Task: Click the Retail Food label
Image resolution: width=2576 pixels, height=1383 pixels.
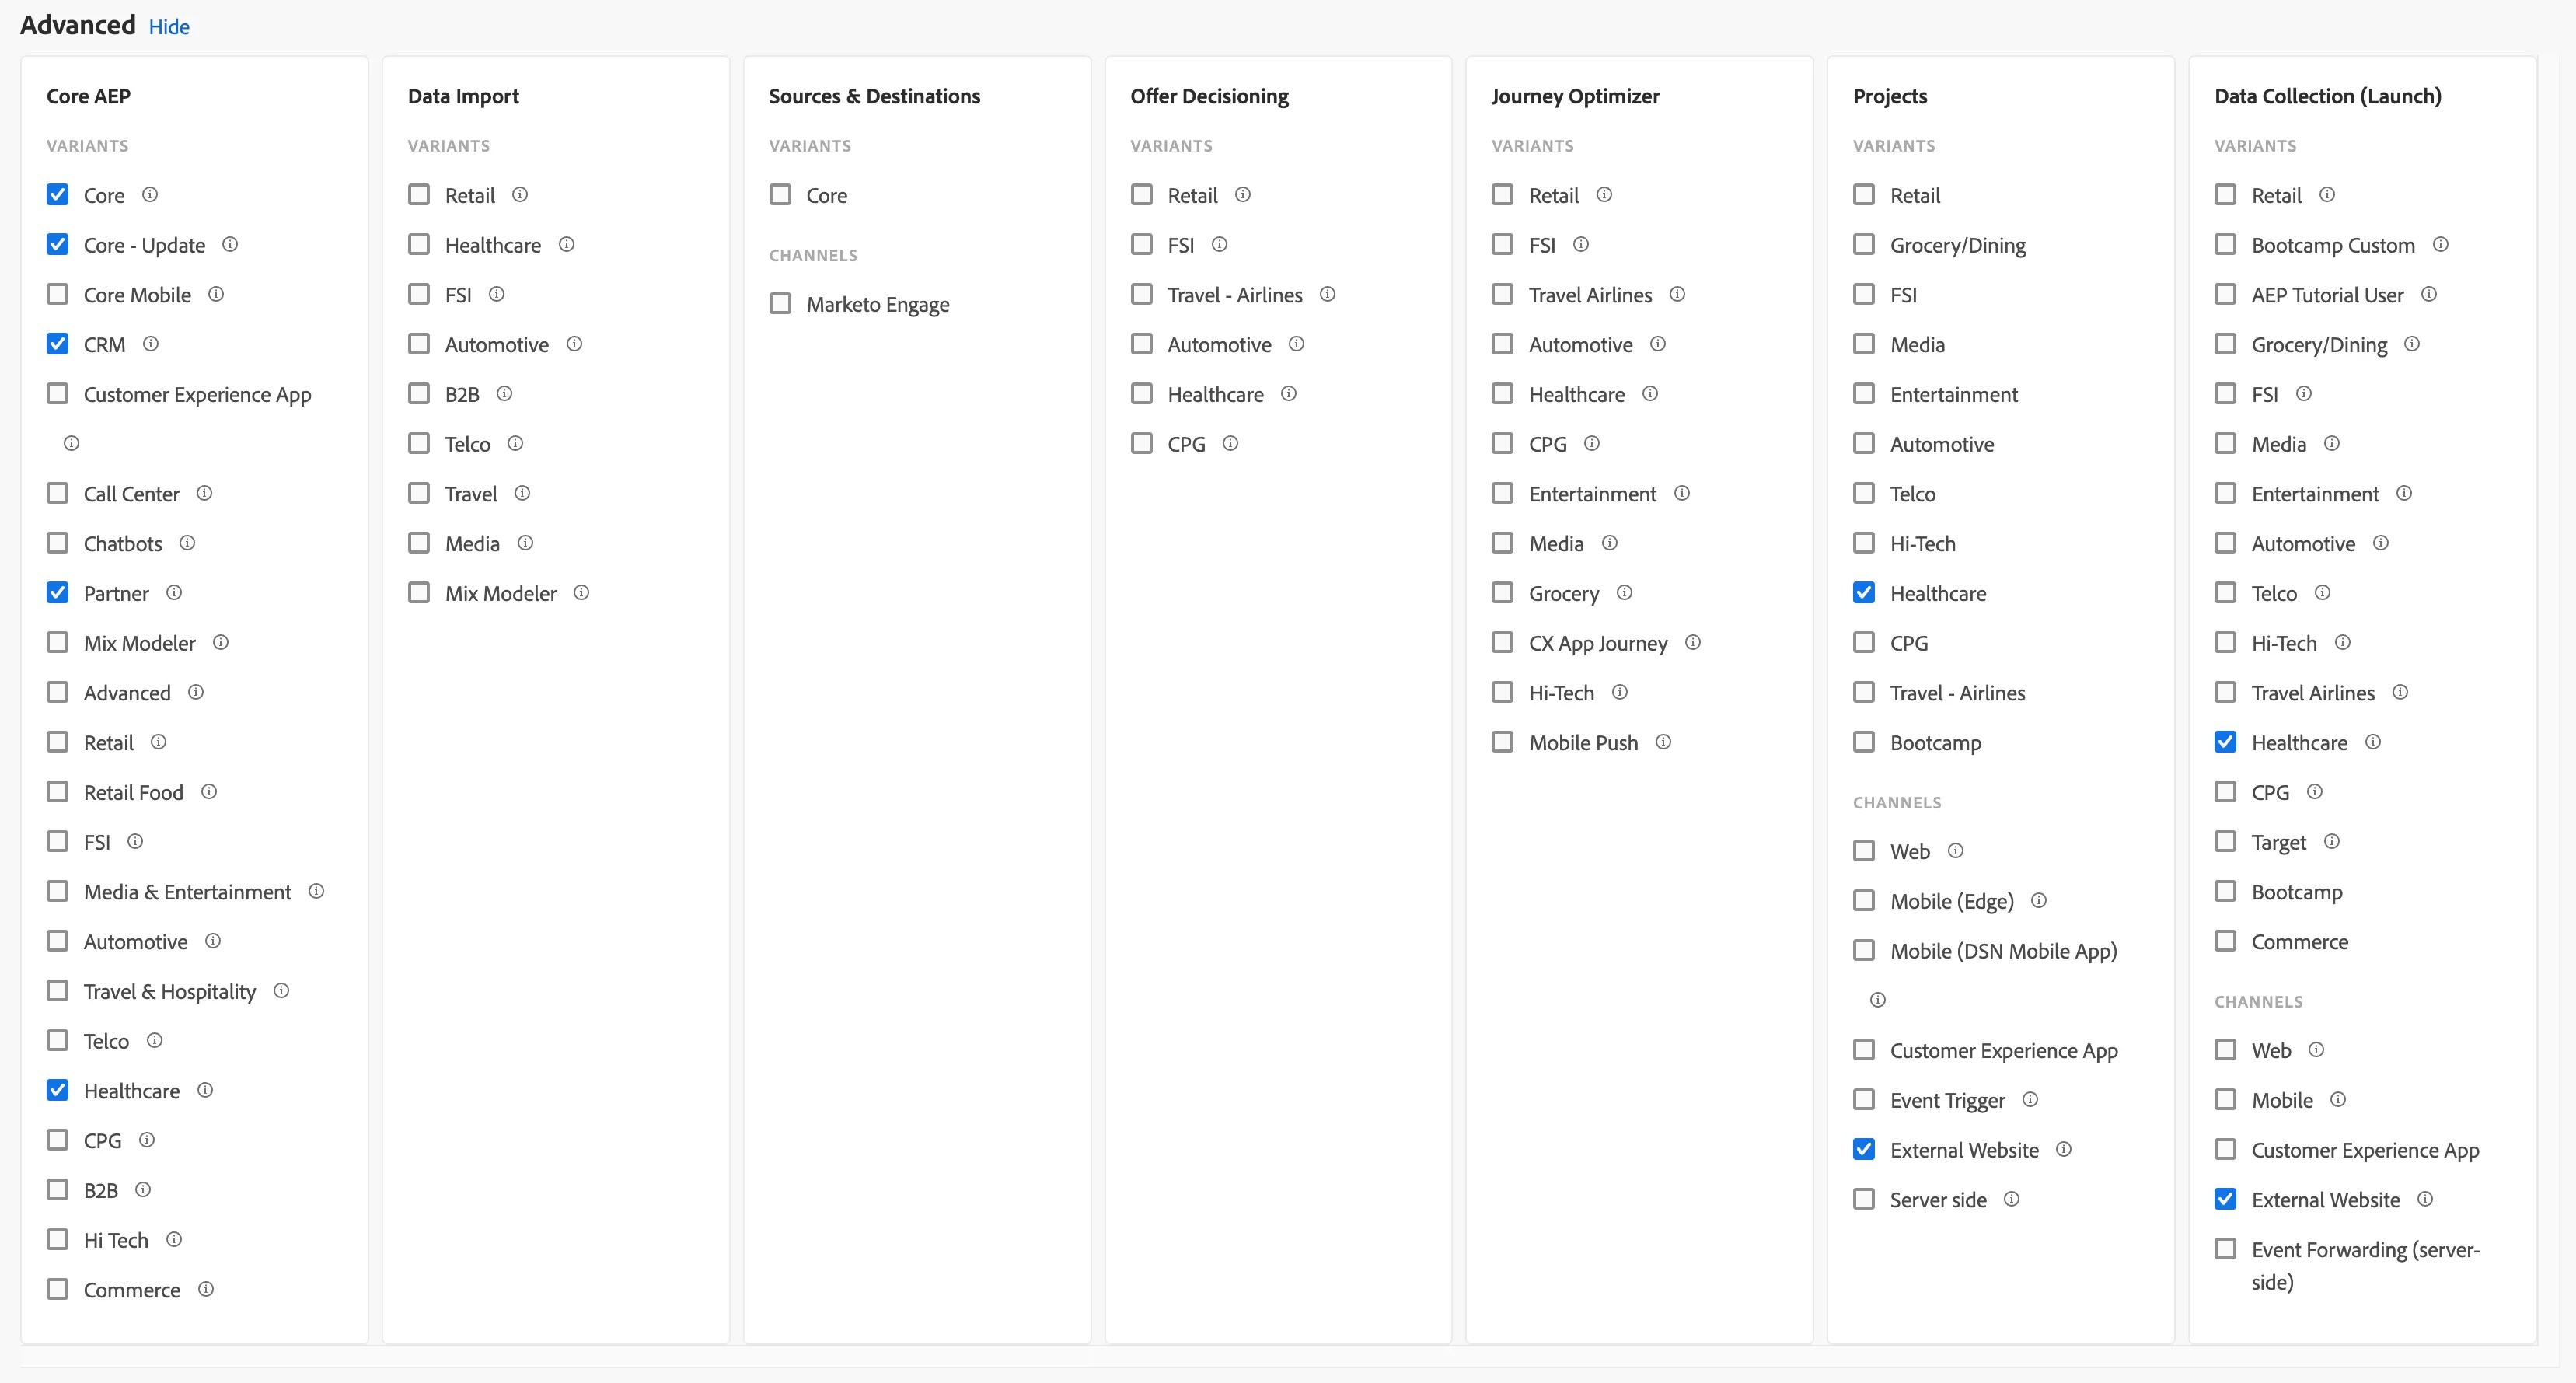Action: click(134, 792)
